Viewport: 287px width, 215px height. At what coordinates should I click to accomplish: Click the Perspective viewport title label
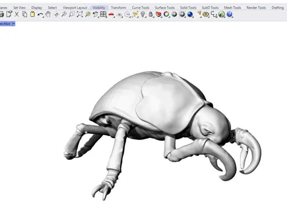[5, 24]
